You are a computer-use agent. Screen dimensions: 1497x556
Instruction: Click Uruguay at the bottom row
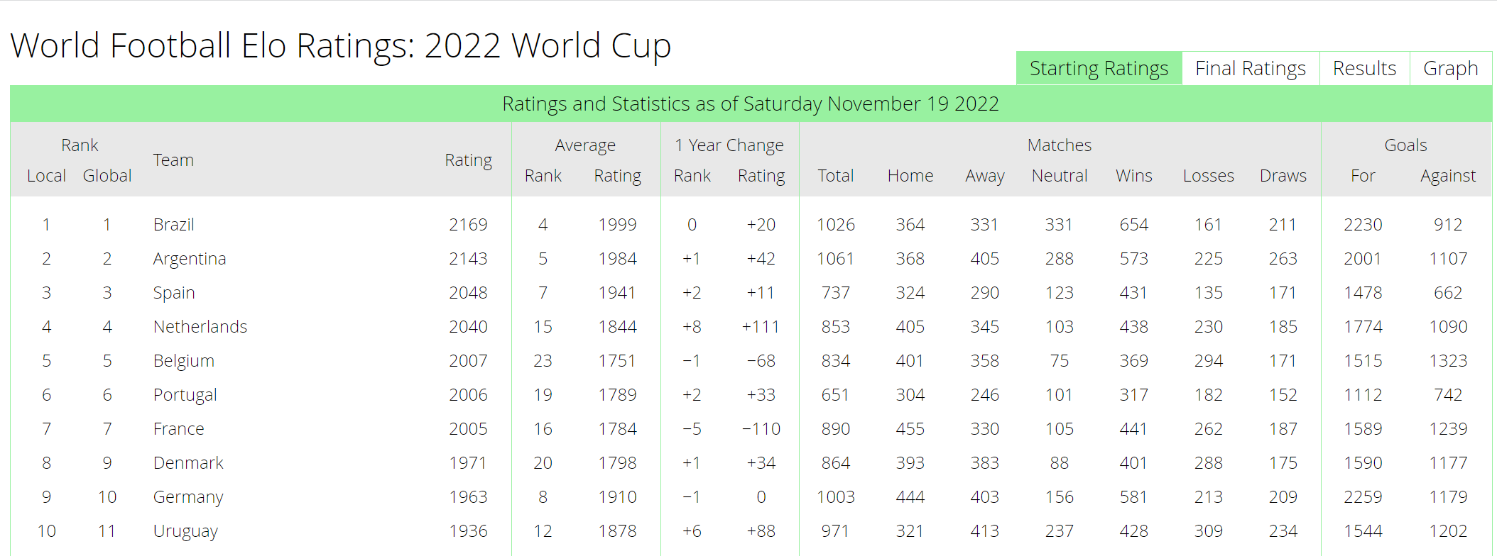(x=185, y=530)
